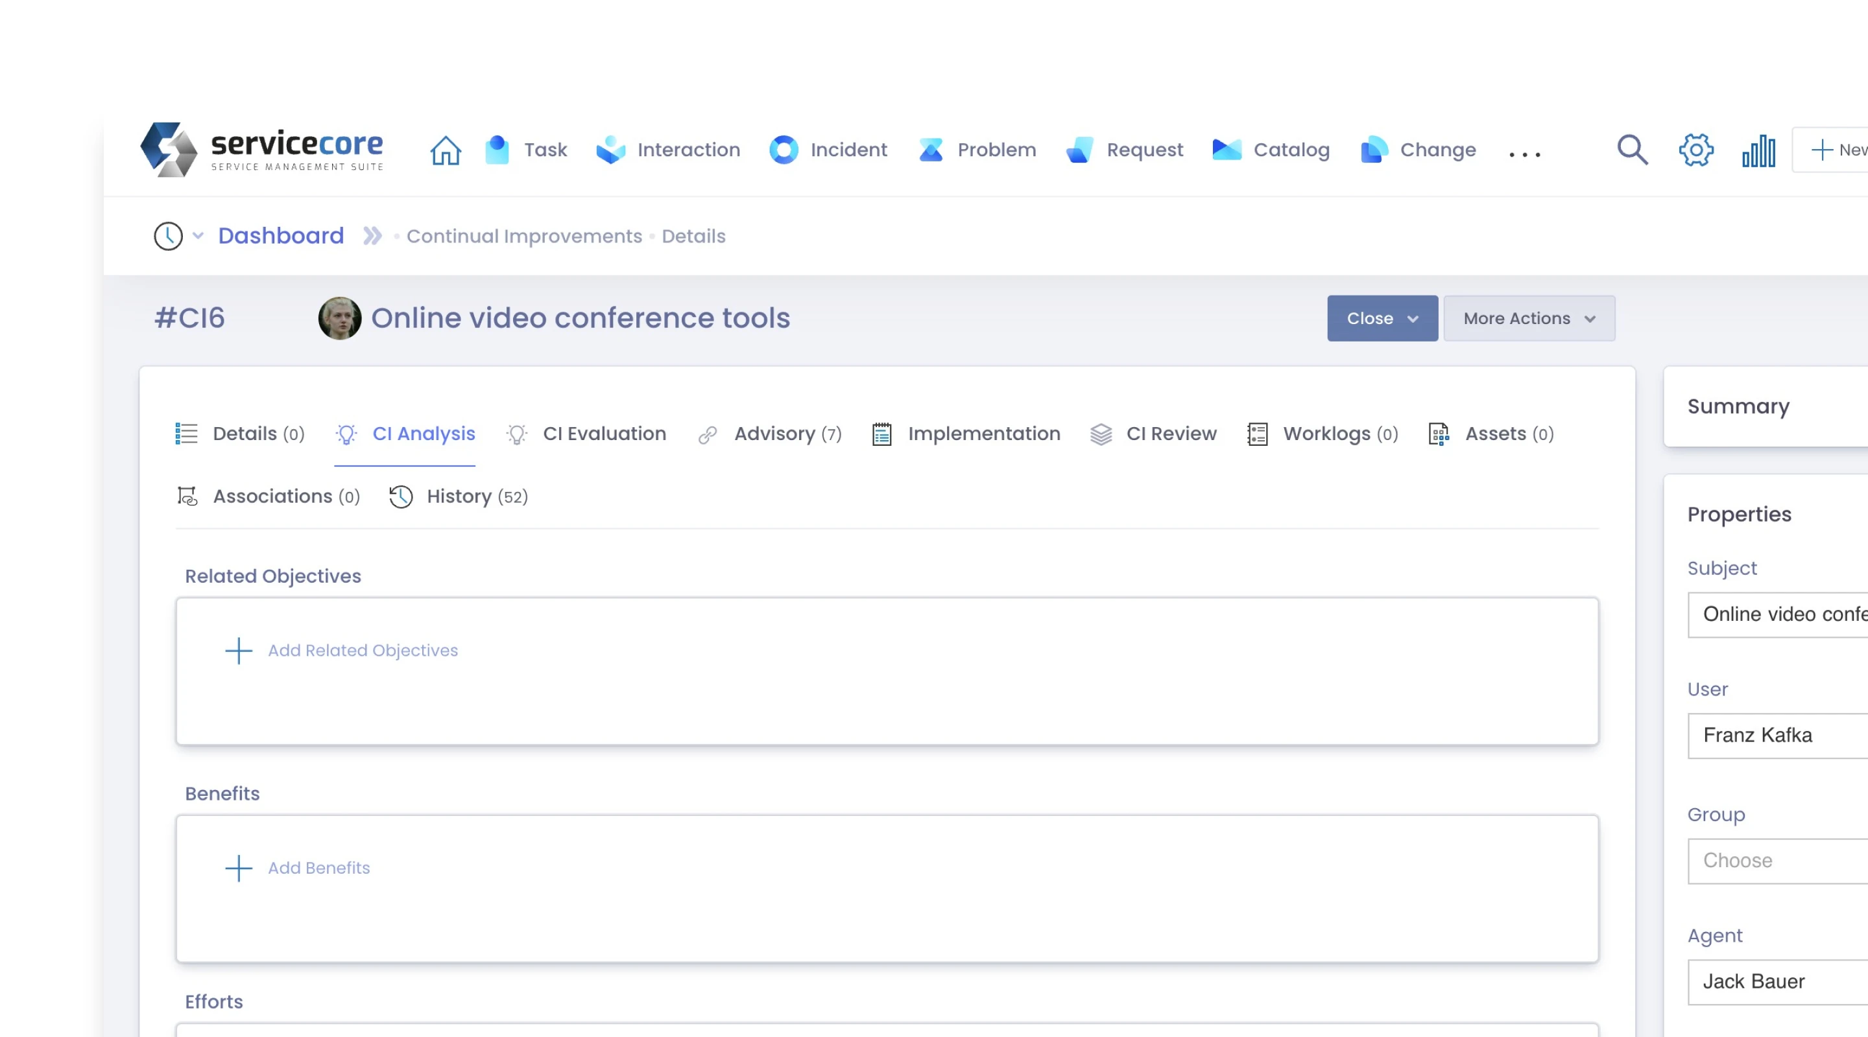Select the CI Analysis tab
Image resolution: width=1868 pixels, height=1037 pixels.
[x=405, y=434]
